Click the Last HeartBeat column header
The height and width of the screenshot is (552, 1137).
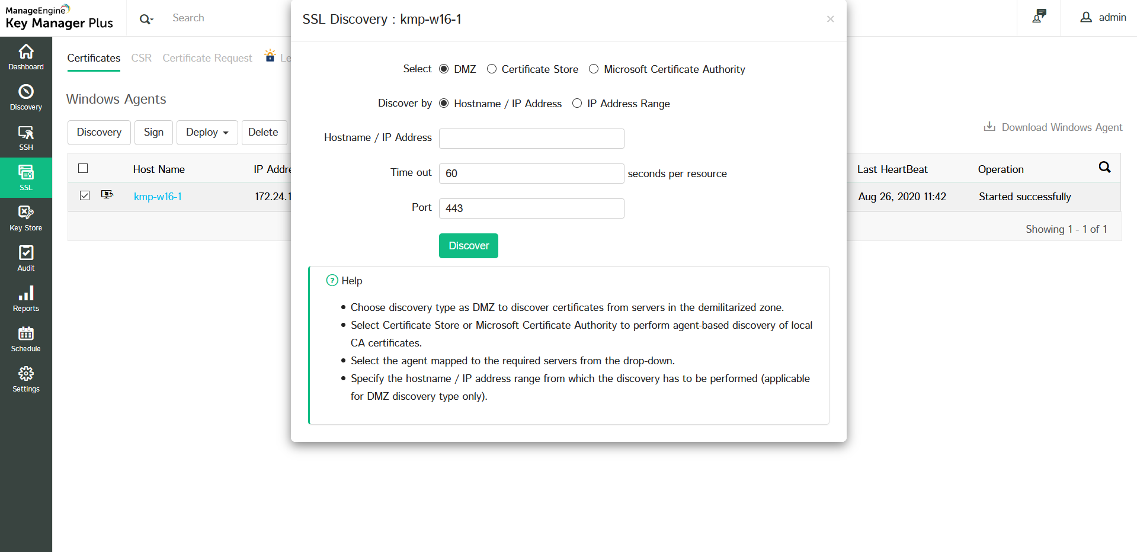tap(892, 169)
